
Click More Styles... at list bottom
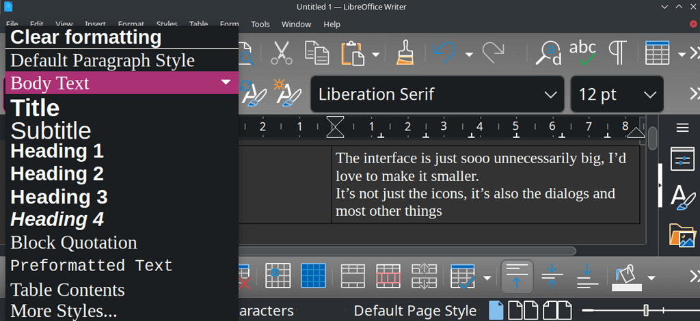(x=122, y=311)
